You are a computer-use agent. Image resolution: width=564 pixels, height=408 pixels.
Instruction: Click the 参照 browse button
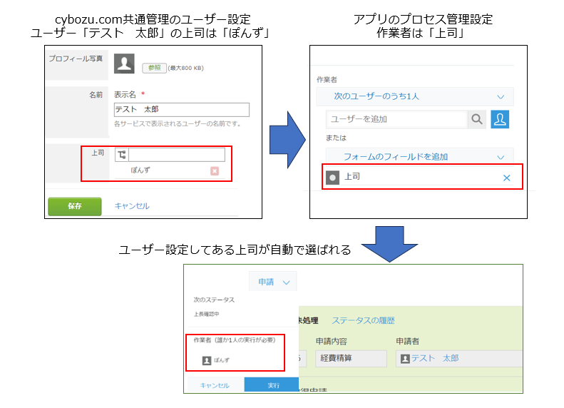pyautogui.click(x=154, y=68)
